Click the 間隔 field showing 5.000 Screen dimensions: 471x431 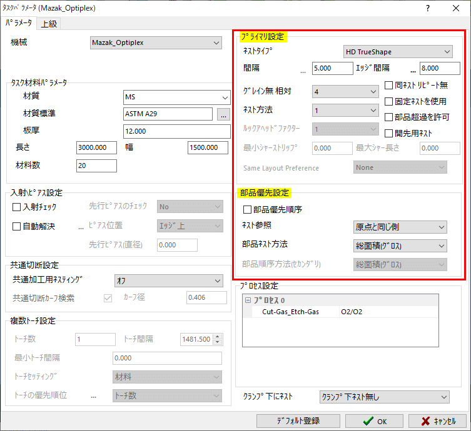(333, 68)
